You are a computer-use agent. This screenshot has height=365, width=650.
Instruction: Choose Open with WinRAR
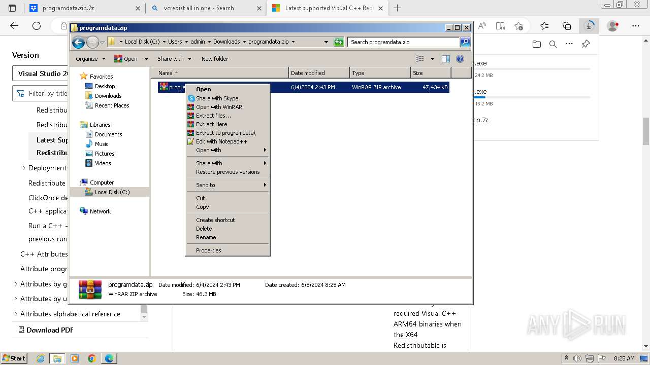coord(227,107)
